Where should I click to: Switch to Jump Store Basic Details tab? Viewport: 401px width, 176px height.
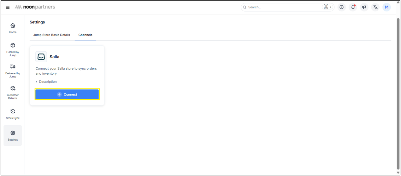click(x=52, y=35)
